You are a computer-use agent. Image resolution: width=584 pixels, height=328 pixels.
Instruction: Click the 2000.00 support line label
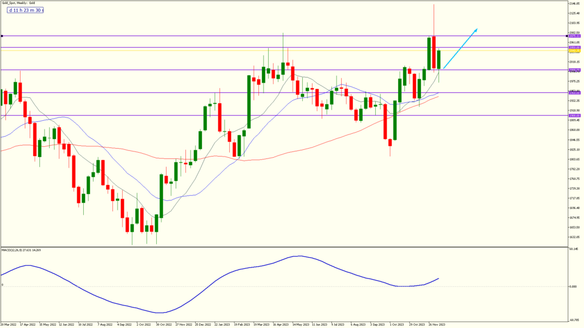click(x=574, y=69)
